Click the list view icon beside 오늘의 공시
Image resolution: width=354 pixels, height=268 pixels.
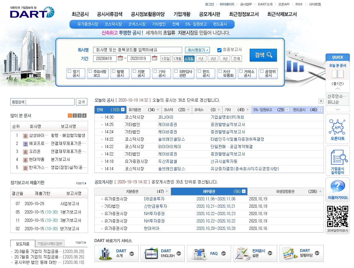pyautogui.click(x=321, y=101)
